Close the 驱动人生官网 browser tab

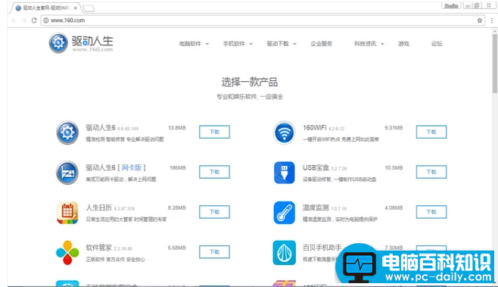pos(75,8)
